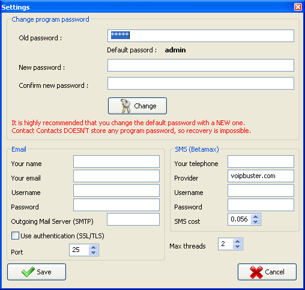Click the green checkmark Save icon
Screen dimensions: 305x290
click(x=28, y=272)
